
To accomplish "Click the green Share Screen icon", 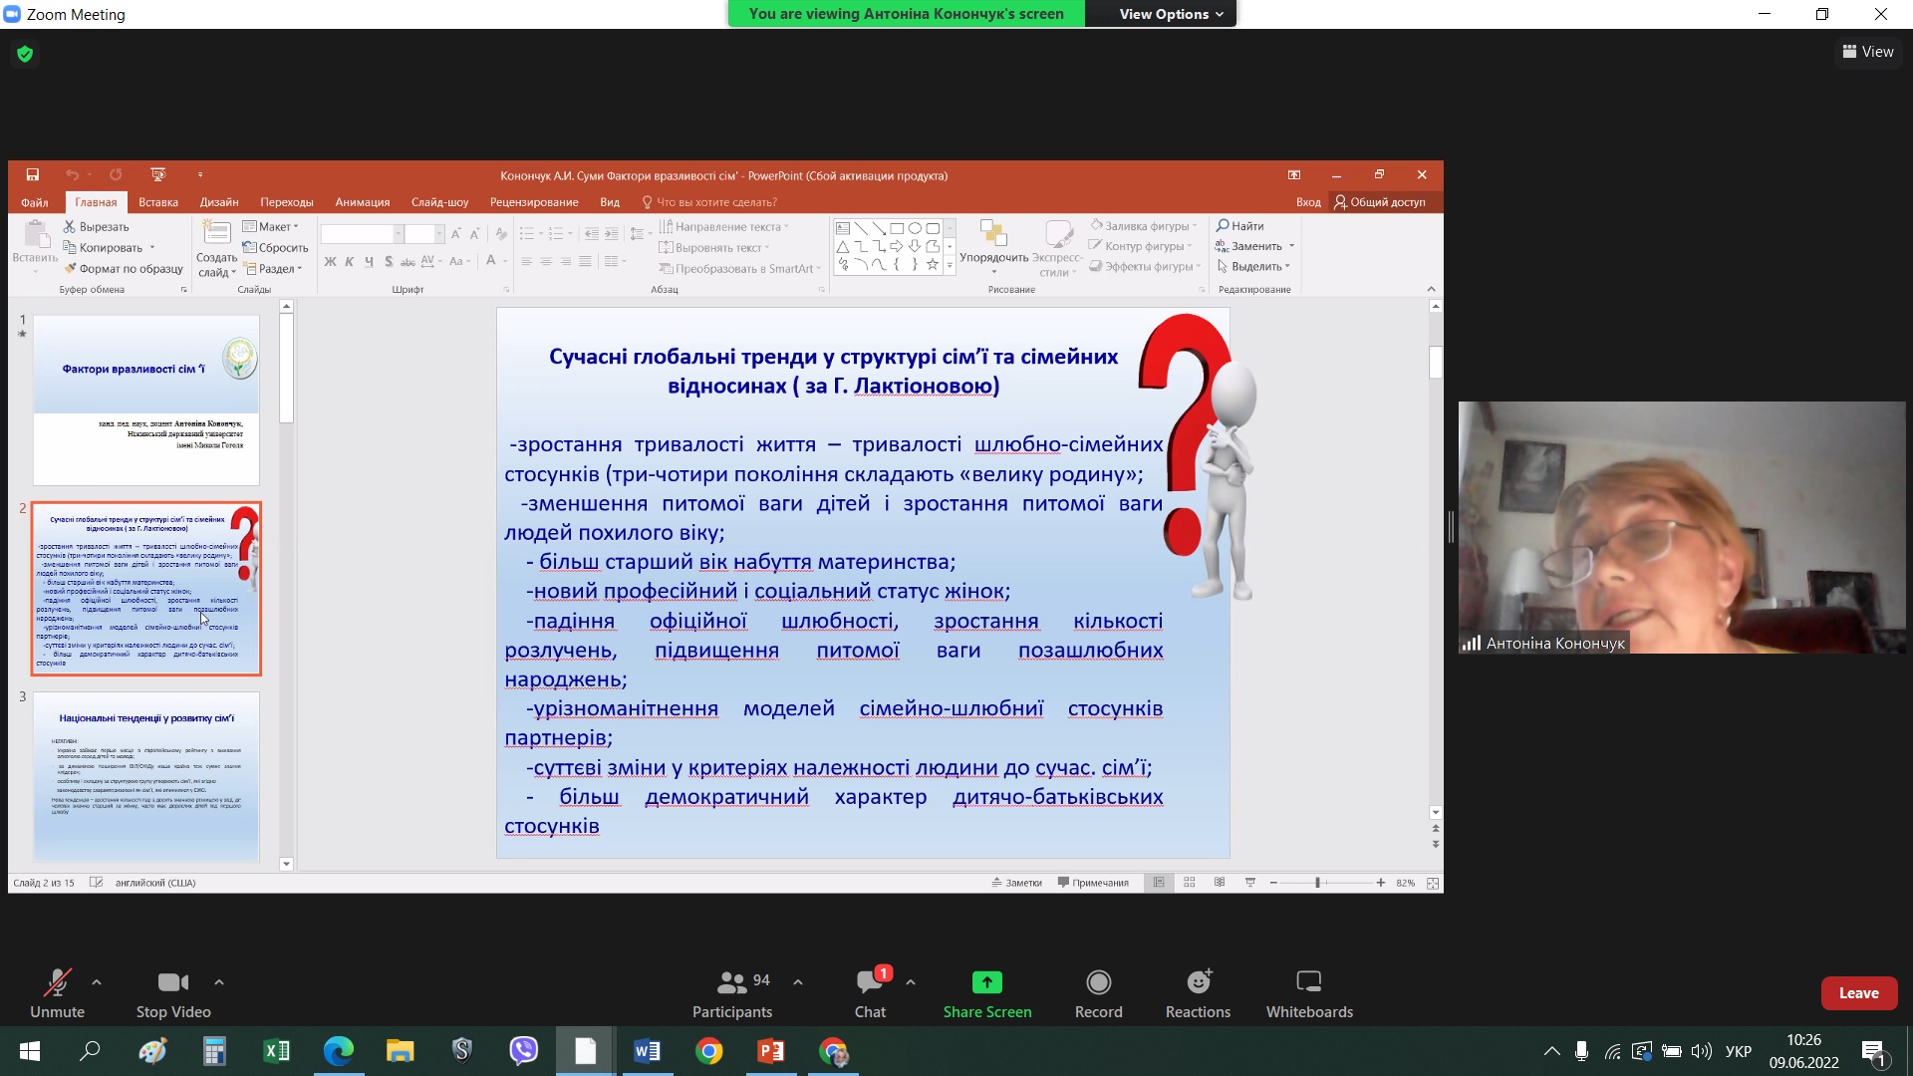I will click(x=986, y=982).
